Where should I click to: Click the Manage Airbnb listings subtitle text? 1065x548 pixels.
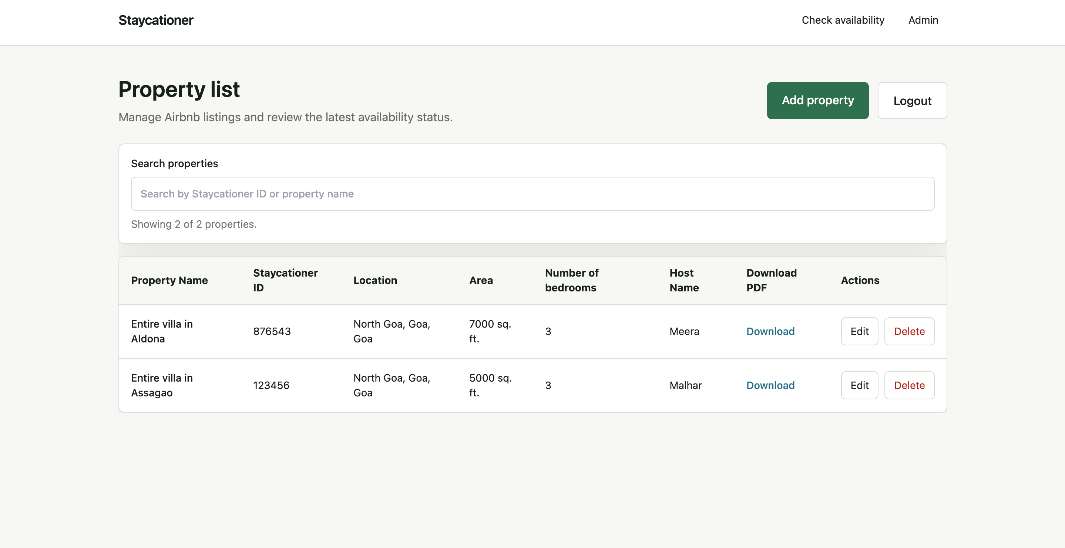click(x=285, y=117)
